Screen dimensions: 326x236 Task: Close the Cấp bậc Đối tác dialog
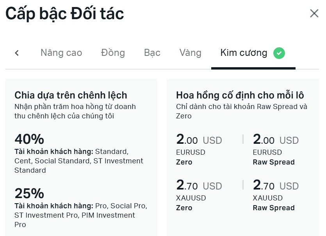click(x=314, y=13)
